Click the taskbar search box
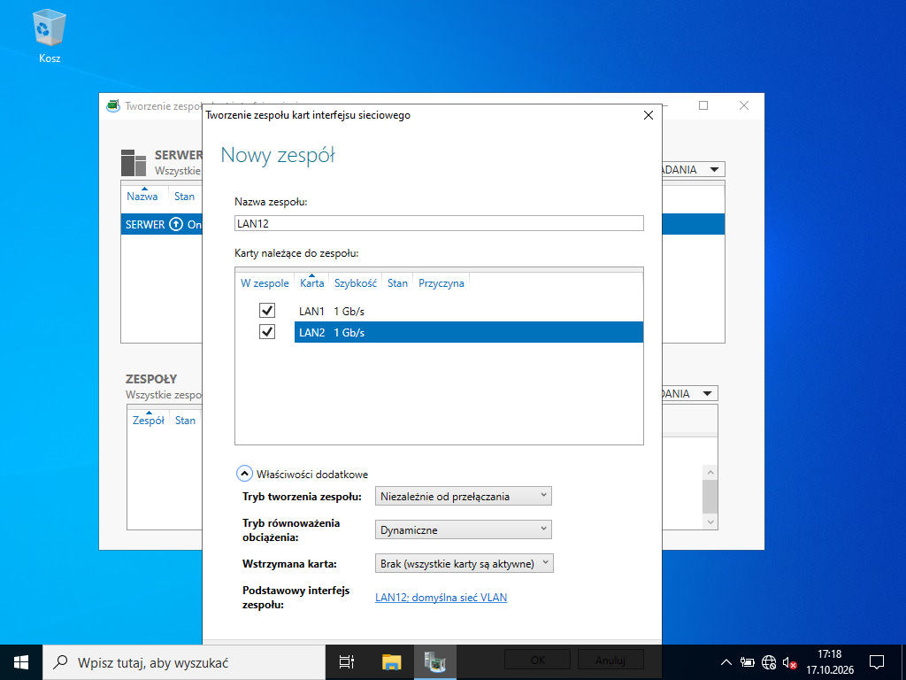906x680 pixels. tap(184, 662)
